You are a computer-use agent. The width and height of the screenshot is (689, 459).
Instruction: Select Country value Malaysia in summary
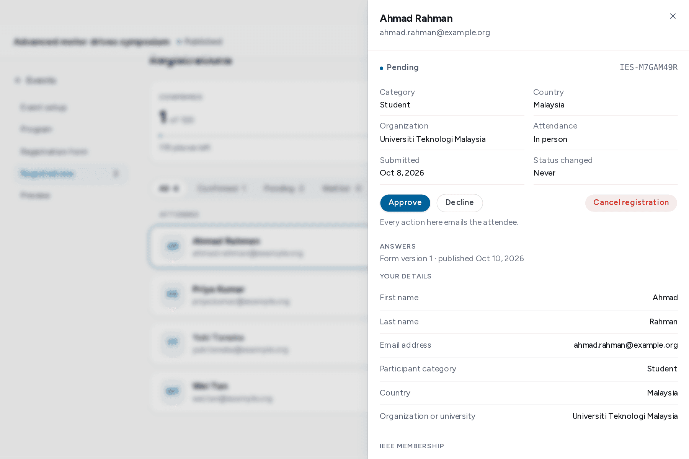point(549,105)
